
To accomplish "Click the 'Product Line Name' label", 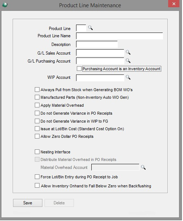I will pos(54,36).
